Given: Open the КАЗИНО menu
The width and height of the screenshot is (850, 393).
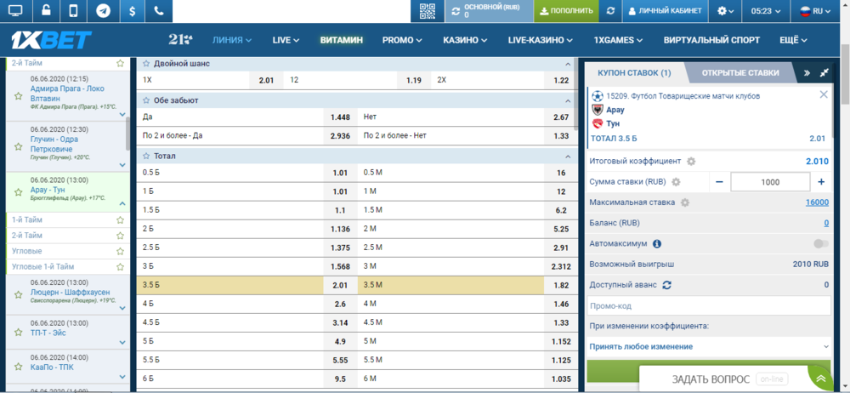Looking at the screenshot, I should click(465, 40).
